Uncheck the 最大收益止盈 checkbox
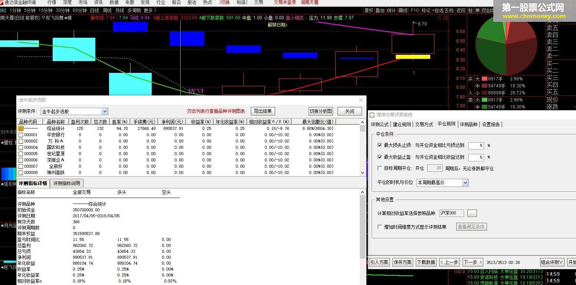 [x=379, y=157]
